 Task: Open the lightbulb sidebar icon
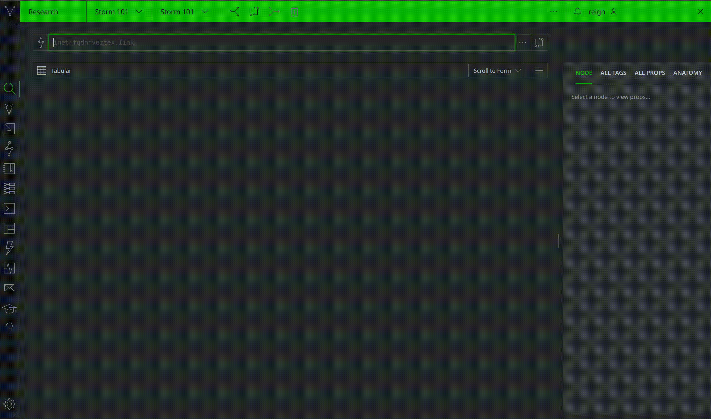(x=9, y=109)
